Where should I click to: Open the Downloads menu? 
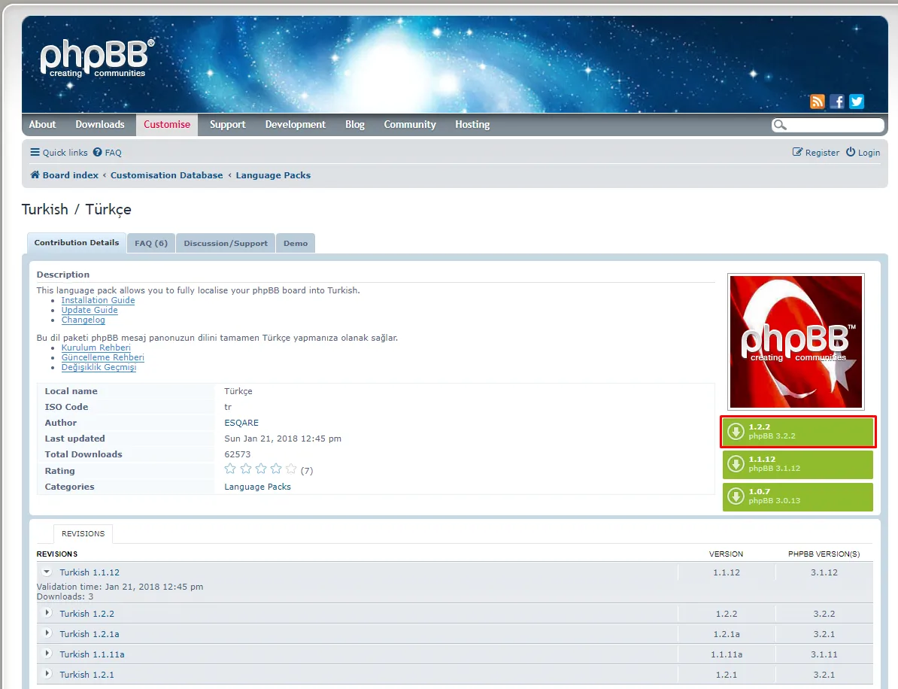tap(99, 124)
